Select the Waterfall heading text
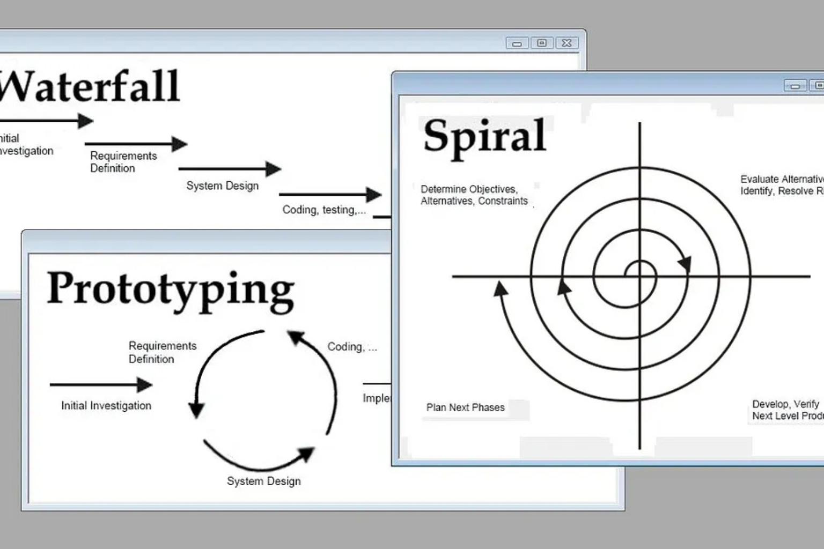This screenshot has height=549, width=824. [x=89, y=87]
